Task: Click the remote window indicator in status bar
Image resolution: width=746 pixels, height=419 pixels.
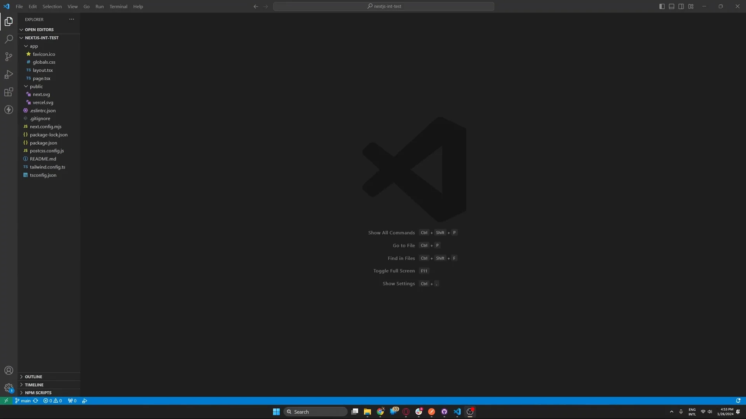Action: pyautogui.click(x=6, y=400)
